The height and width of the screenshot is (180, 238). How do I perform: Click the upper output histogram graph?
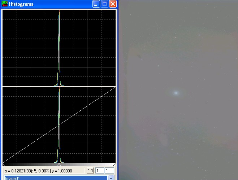point(59,48)
